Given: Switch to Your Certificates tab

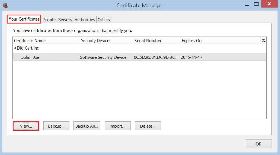Looking at the screenshot, I should 24,19.
